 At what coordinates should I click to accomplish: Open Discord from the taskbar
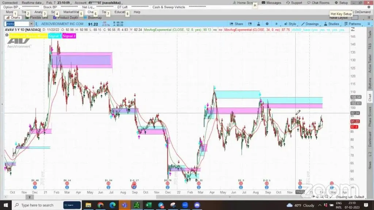click(x=197, y=205)
